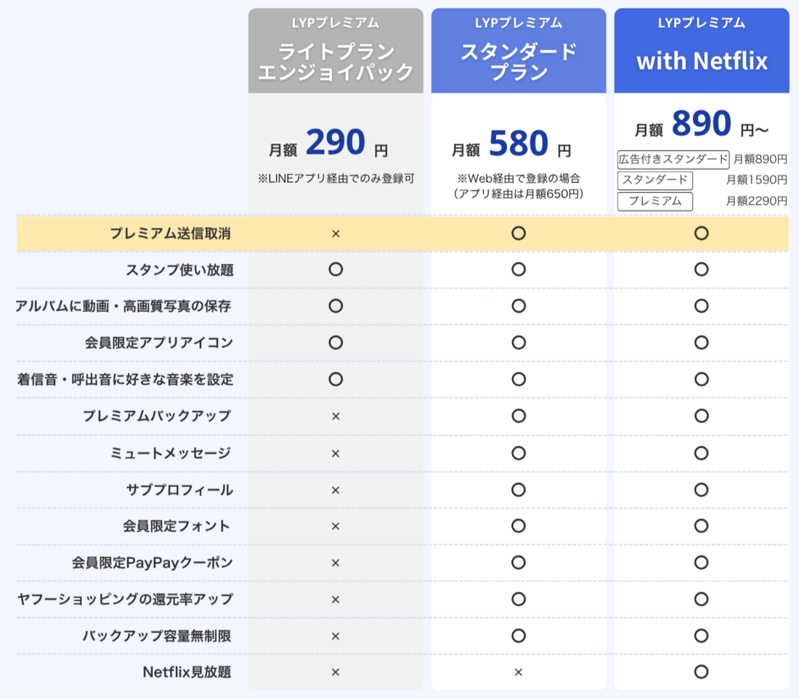The height and width of the screenshot is (699, 799).
Task: Click the スタンダード Netflix tier box
Action: pos(654,180)
